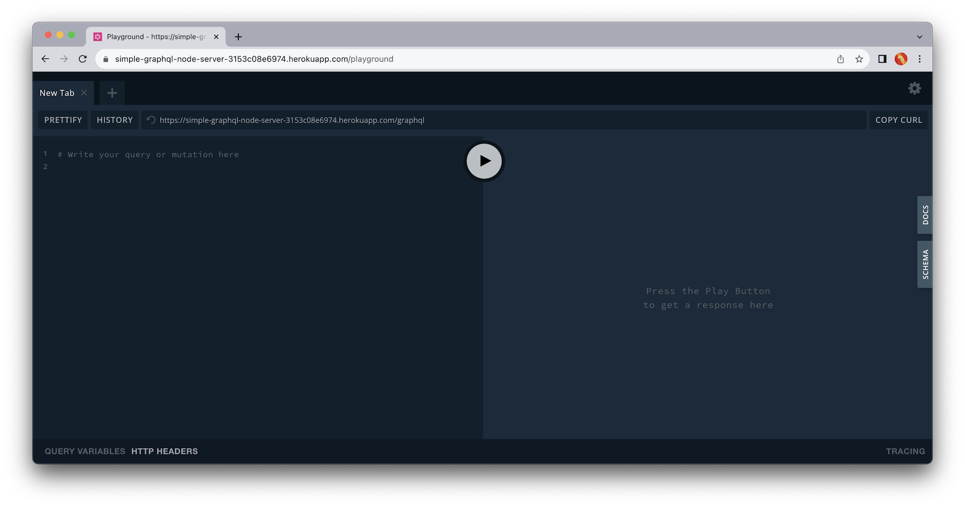Expand the DOCS side panel
The height and width of the screenshot is (507, 965).
pos(924,215)
